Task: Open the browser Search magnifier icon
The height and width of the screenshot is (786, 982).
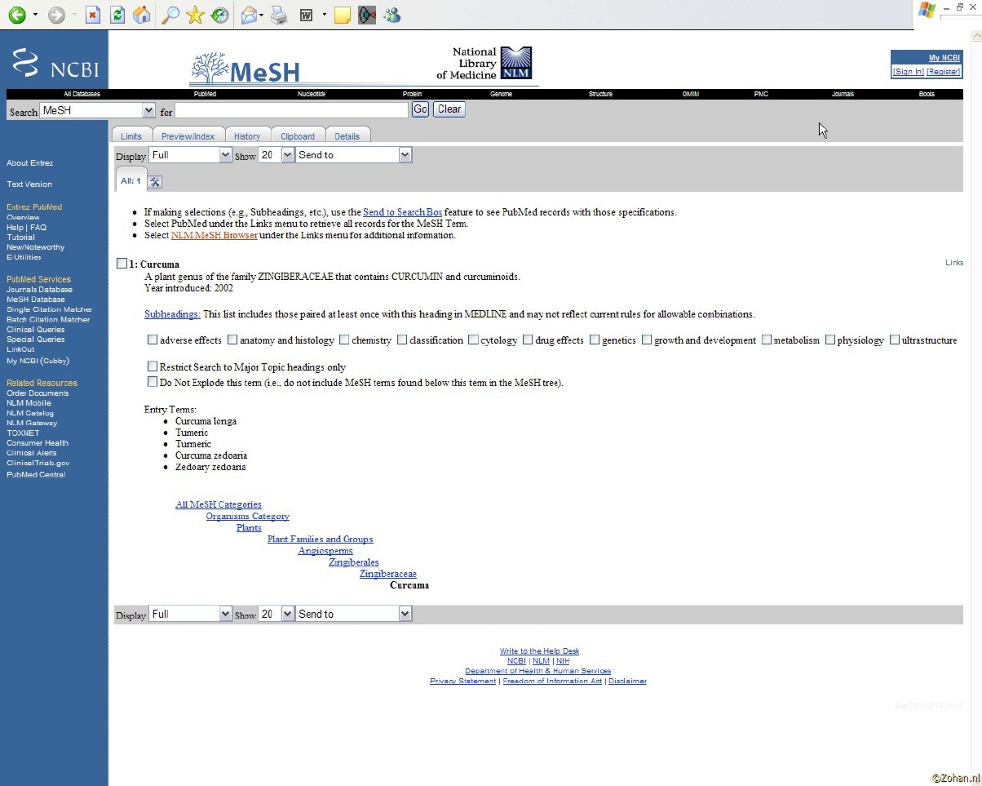Action: point(170,15)
